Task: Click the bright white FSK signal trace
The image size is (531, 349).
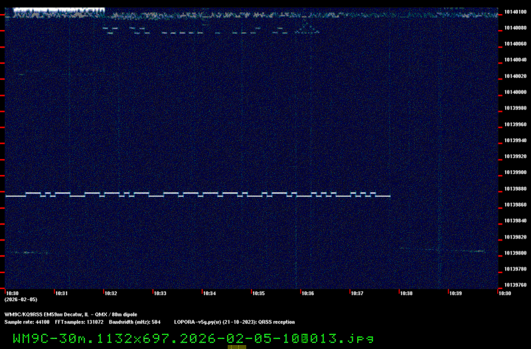Action: (198, 195)
